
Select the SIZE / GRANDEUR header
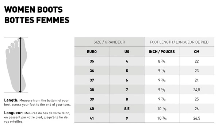tap(109, 42)
